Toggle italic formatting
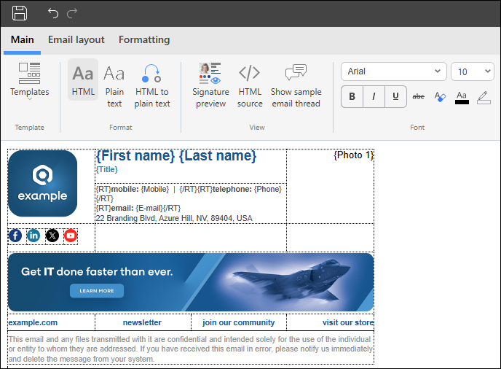501x369 pixels. (374, 96)
